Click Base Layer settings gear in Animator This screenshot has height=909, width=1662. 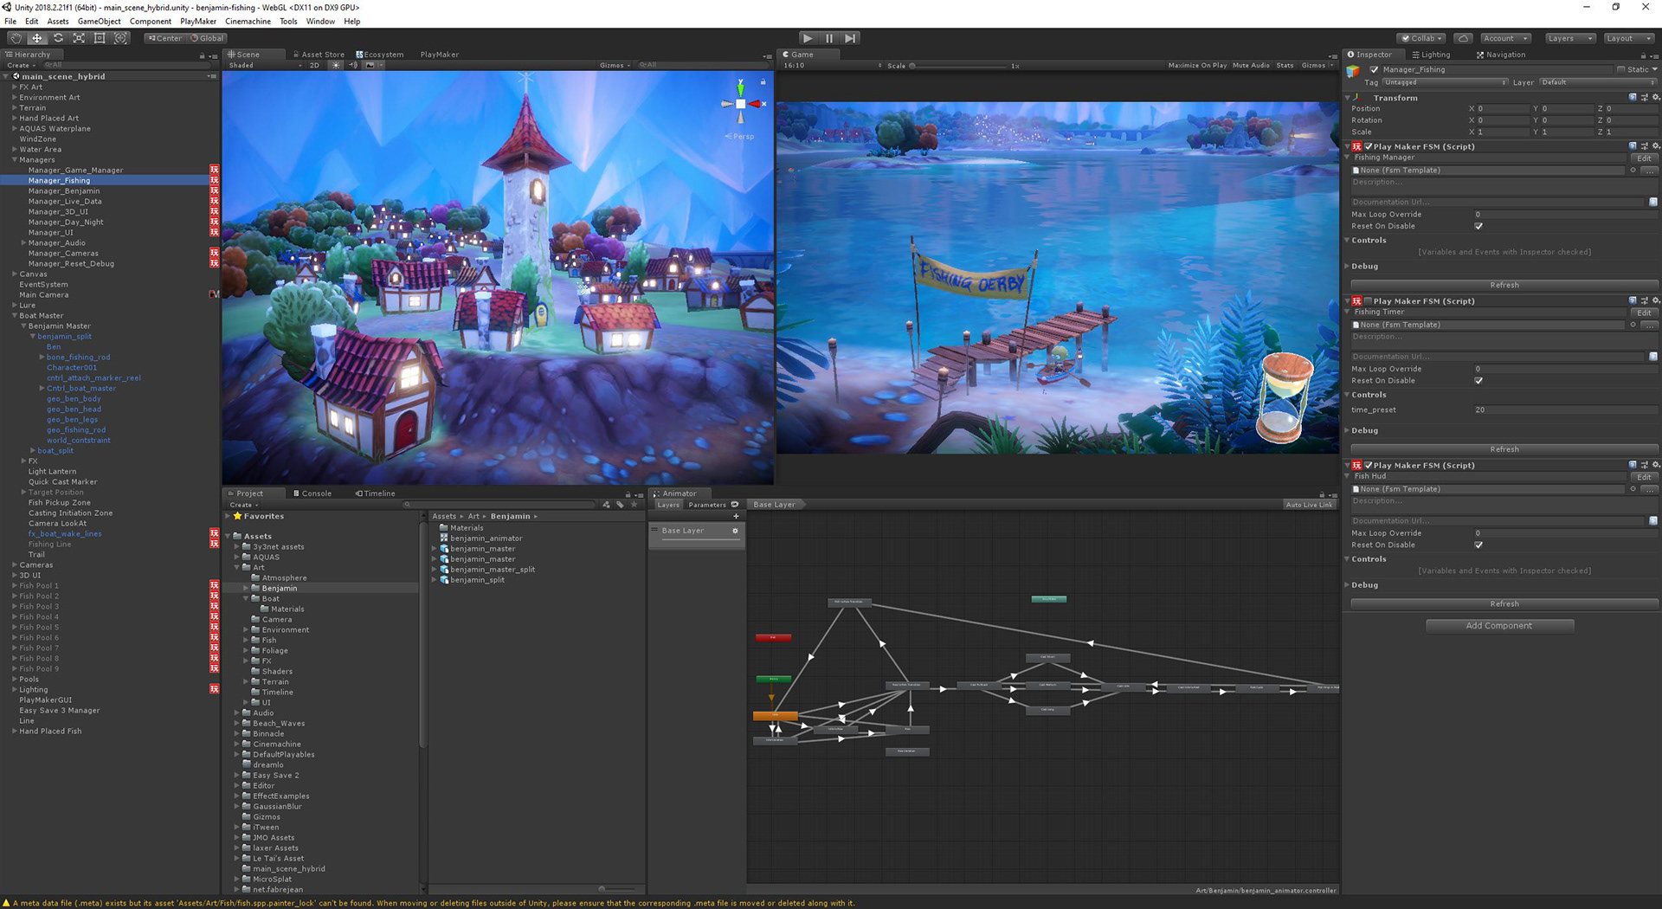[x=735, y=531]
